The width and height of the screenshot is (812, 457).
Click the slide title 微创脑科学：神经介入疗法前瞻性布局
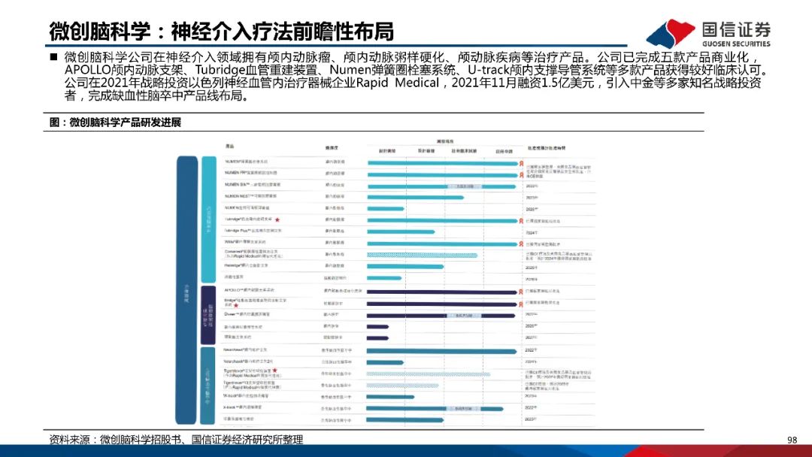(221, 32)
